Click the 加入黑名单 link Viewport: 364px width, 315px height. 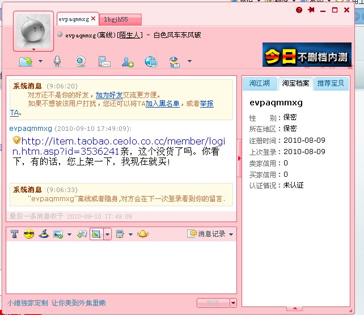[163, 104]
